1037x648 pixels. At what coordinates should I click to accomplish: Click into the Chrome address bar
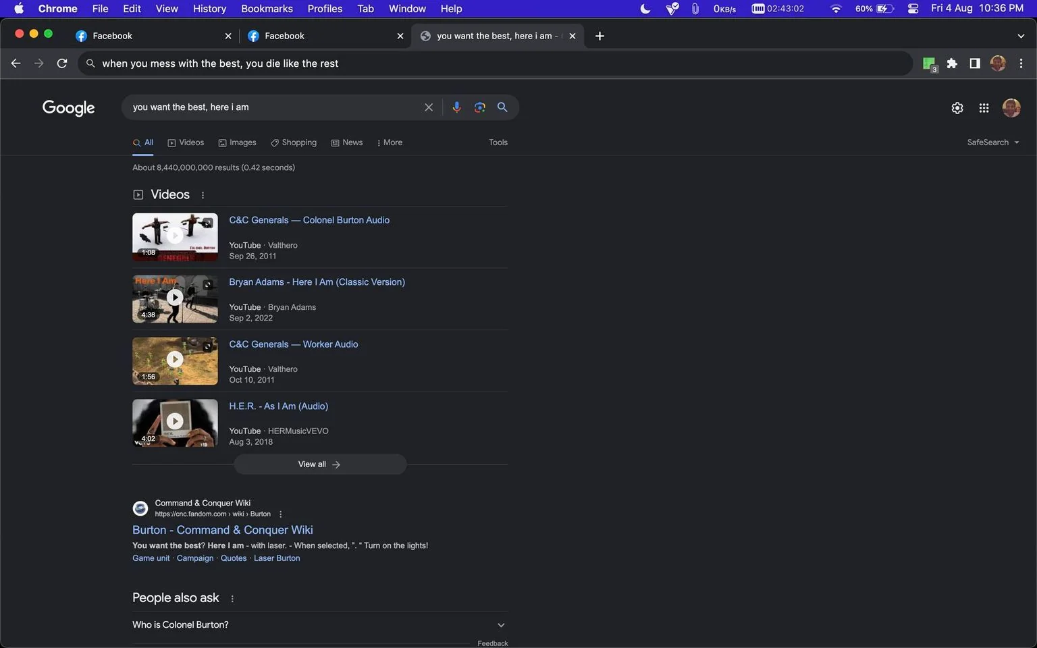[x=496, y=63]
